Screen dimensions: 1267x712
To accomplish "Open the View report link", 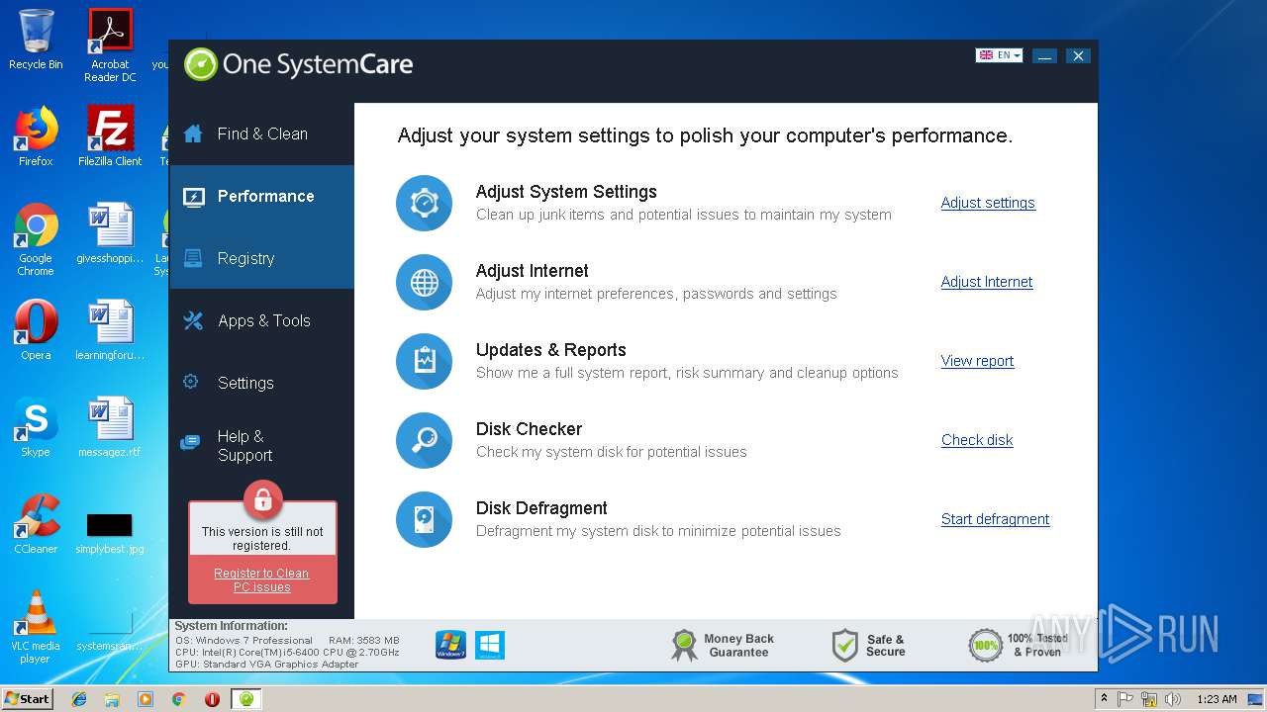I will click(977, 361).
